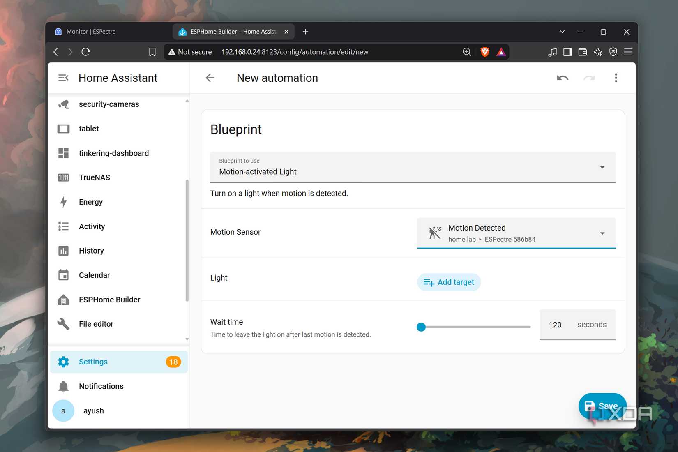This screenshot has height=452, width=678.
Task: Open the automation three-dot overflow menu
Action: (x=616, y=78)
